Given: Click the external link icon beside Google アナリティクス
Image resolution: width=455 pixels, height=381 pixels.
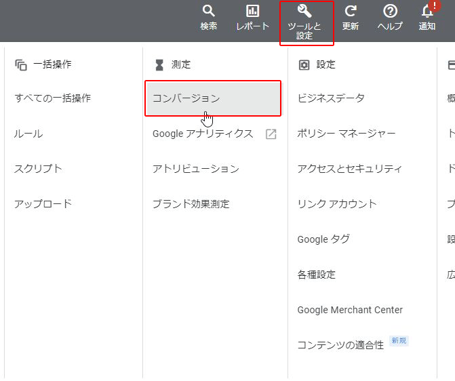Looking at the screenshot, I should pos(271,134).
